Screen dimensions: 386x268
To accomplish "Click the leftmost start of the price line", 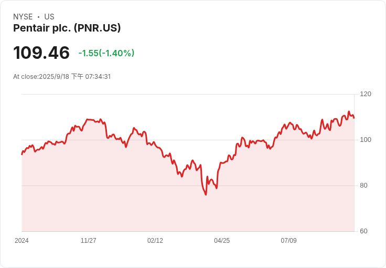I will click(x=22, y=154).
